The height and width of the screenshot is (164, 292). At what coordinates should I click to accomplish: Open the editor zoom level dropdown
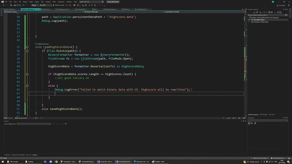[x=8, y=118]
